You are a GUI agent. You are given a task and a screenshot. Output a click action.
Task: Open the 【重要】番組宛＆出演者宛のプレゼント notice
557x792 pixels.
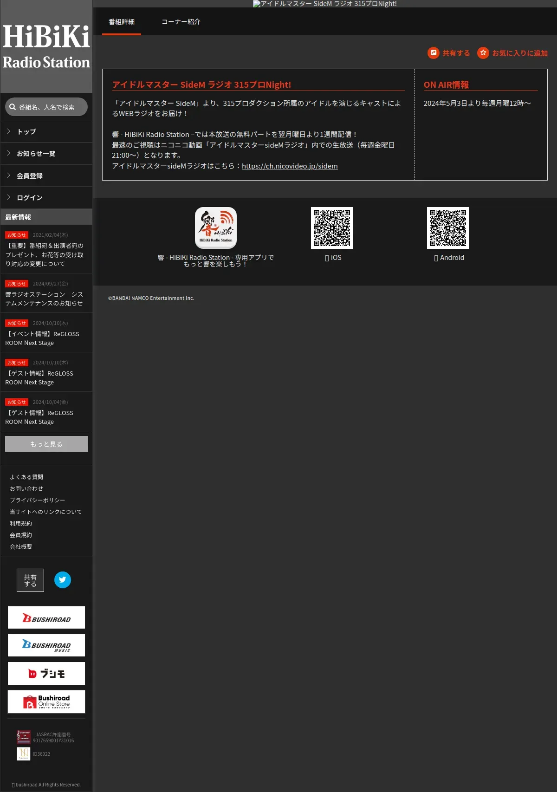[45, 255]
